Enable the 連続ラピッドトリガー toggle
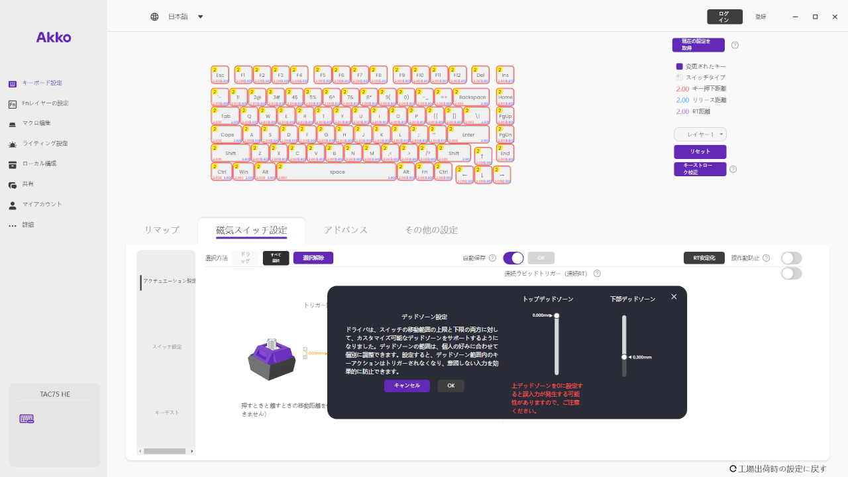848x477 pixels. 791,274
